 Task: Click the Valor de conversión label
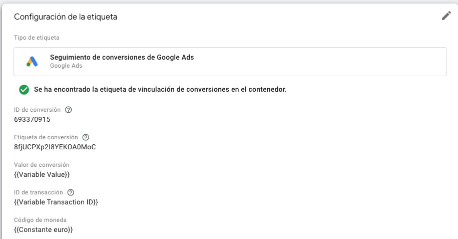pyautogui.click(x=42, y=165)
